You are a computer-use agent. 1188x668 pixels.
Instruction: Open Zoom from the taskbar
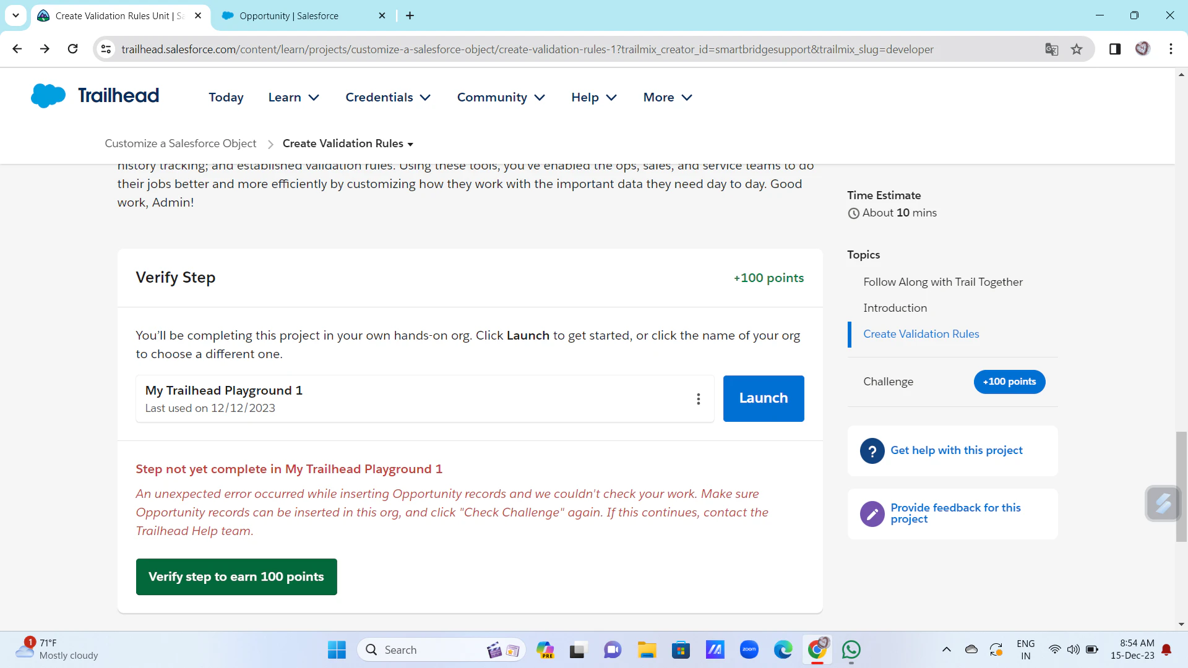(749, 649)
